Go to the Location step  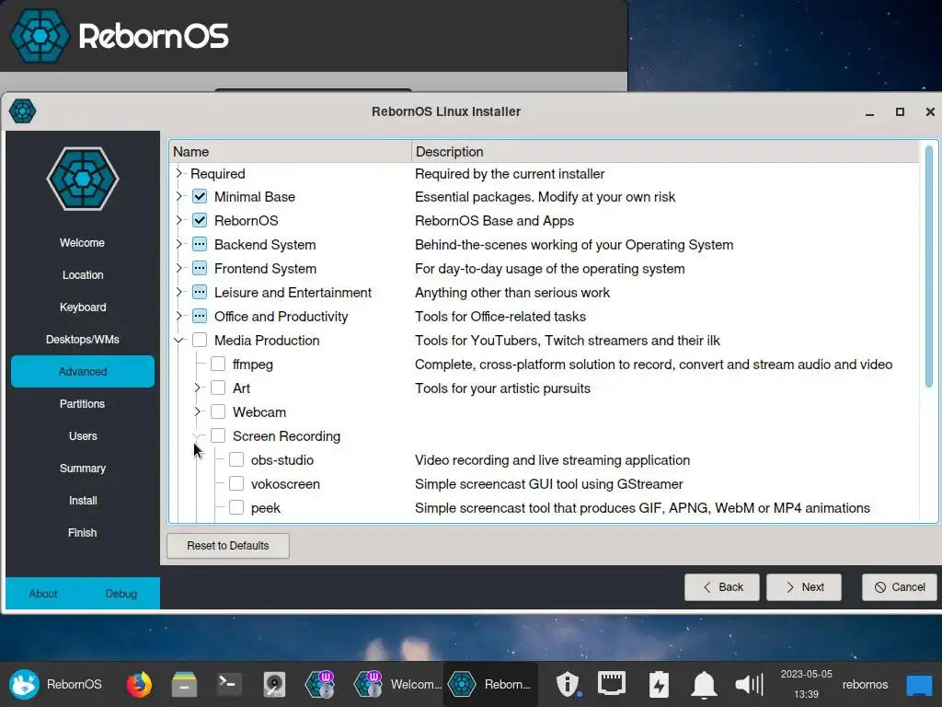(82, 274)
